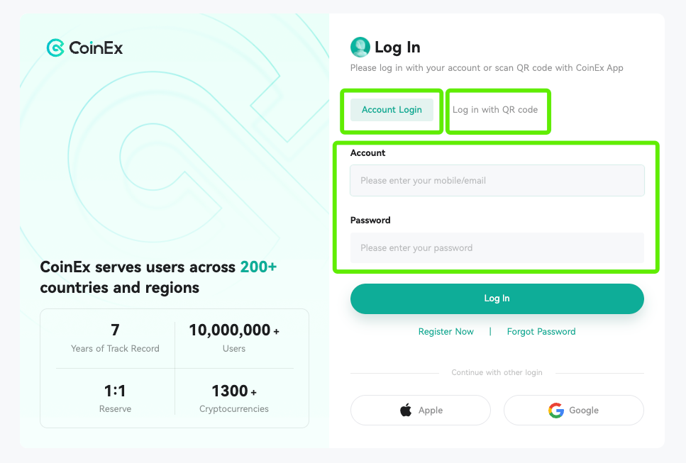Focus the mobile/email account input field
686x463 pixels.
[x=497, y=181]
